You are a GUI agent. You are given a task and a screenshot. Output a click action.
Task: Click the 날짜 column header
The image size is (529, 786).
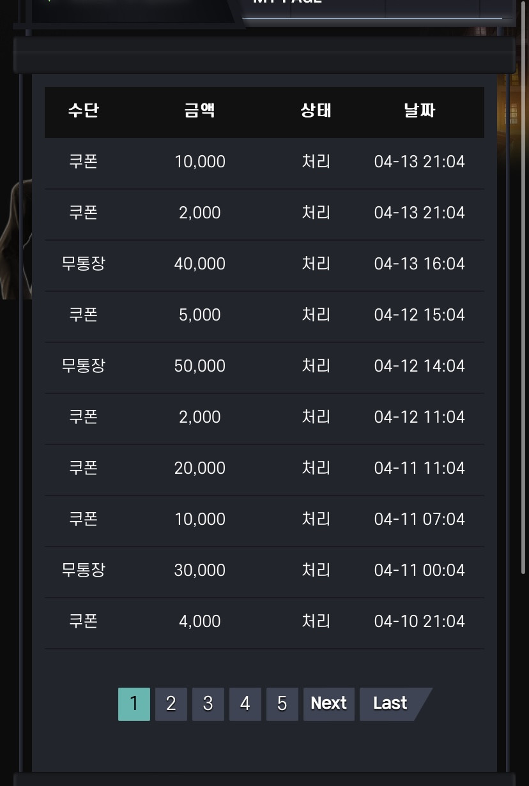pyautogui.click(x=420, y=110)
